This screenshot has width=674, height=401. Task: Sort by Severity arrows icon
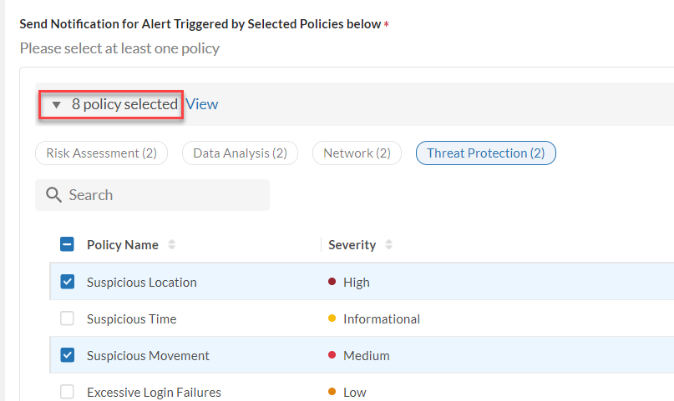(388, 245)
